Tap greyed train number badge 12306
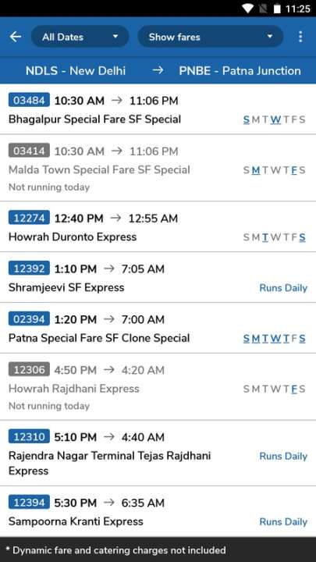 (x=29, y=369)
